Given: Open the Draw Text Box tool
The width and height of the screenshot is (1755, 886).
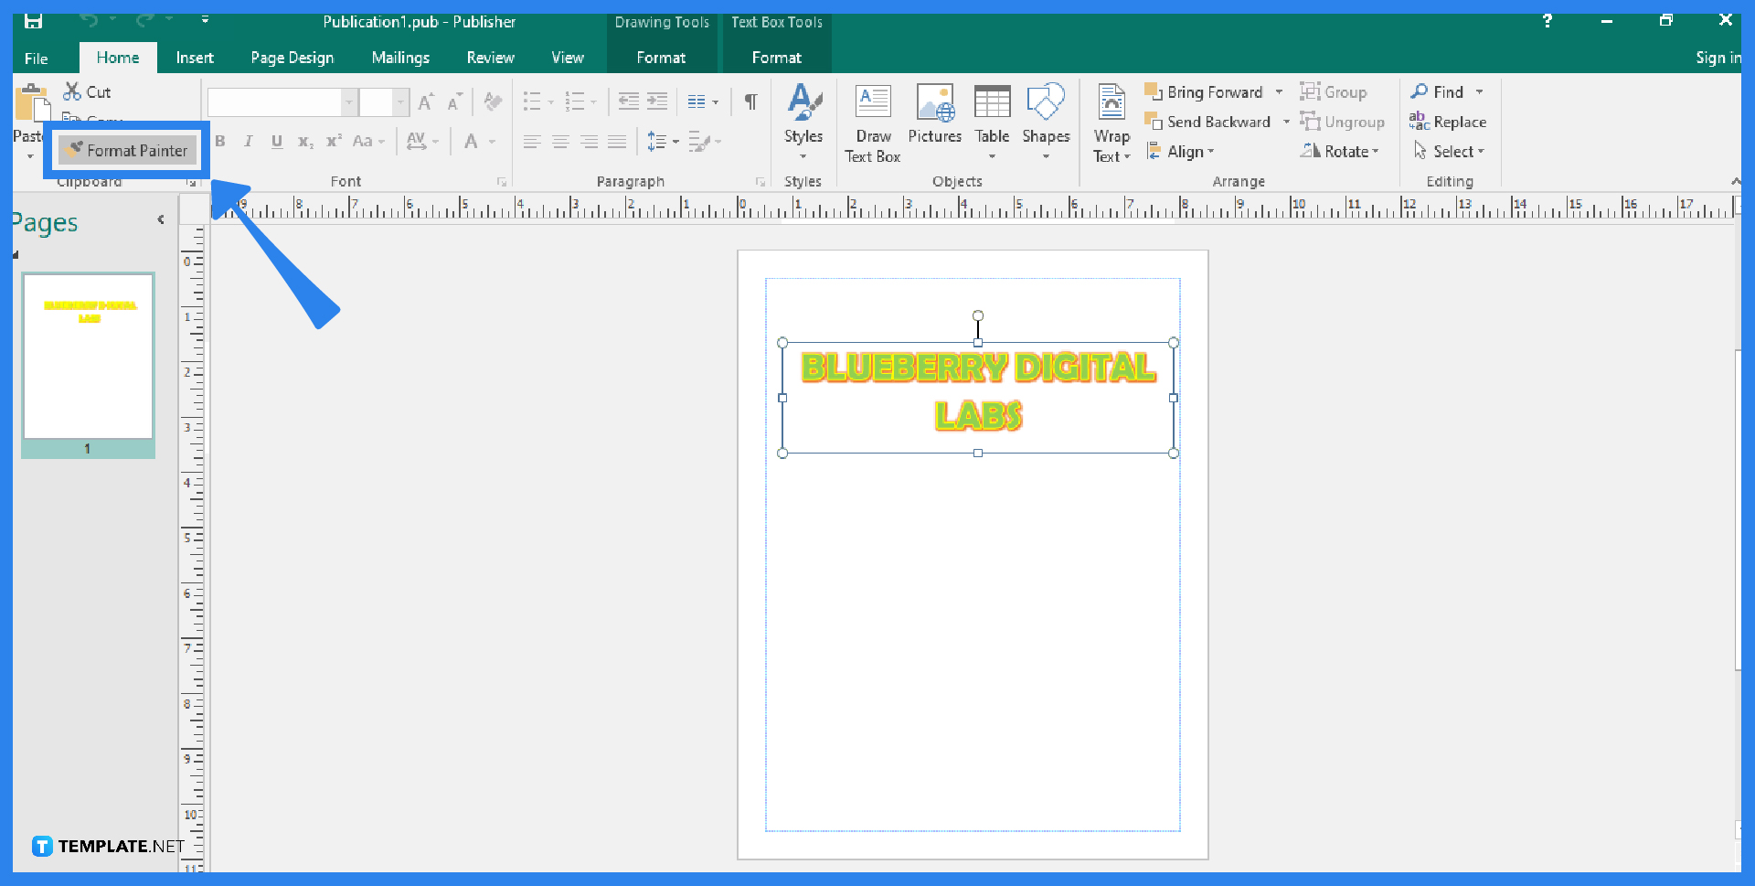Looking at the screenshot, I should [x=872, y=122].
